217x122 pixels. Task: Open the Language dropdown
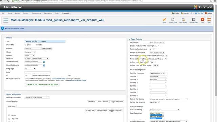click(30, 69)
